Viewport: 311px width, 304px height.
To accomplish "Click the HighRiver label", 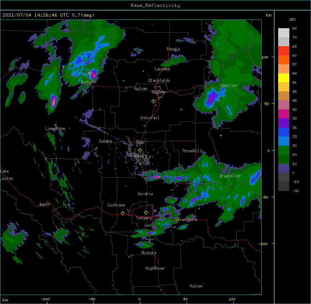I will [x=155, y=268].
